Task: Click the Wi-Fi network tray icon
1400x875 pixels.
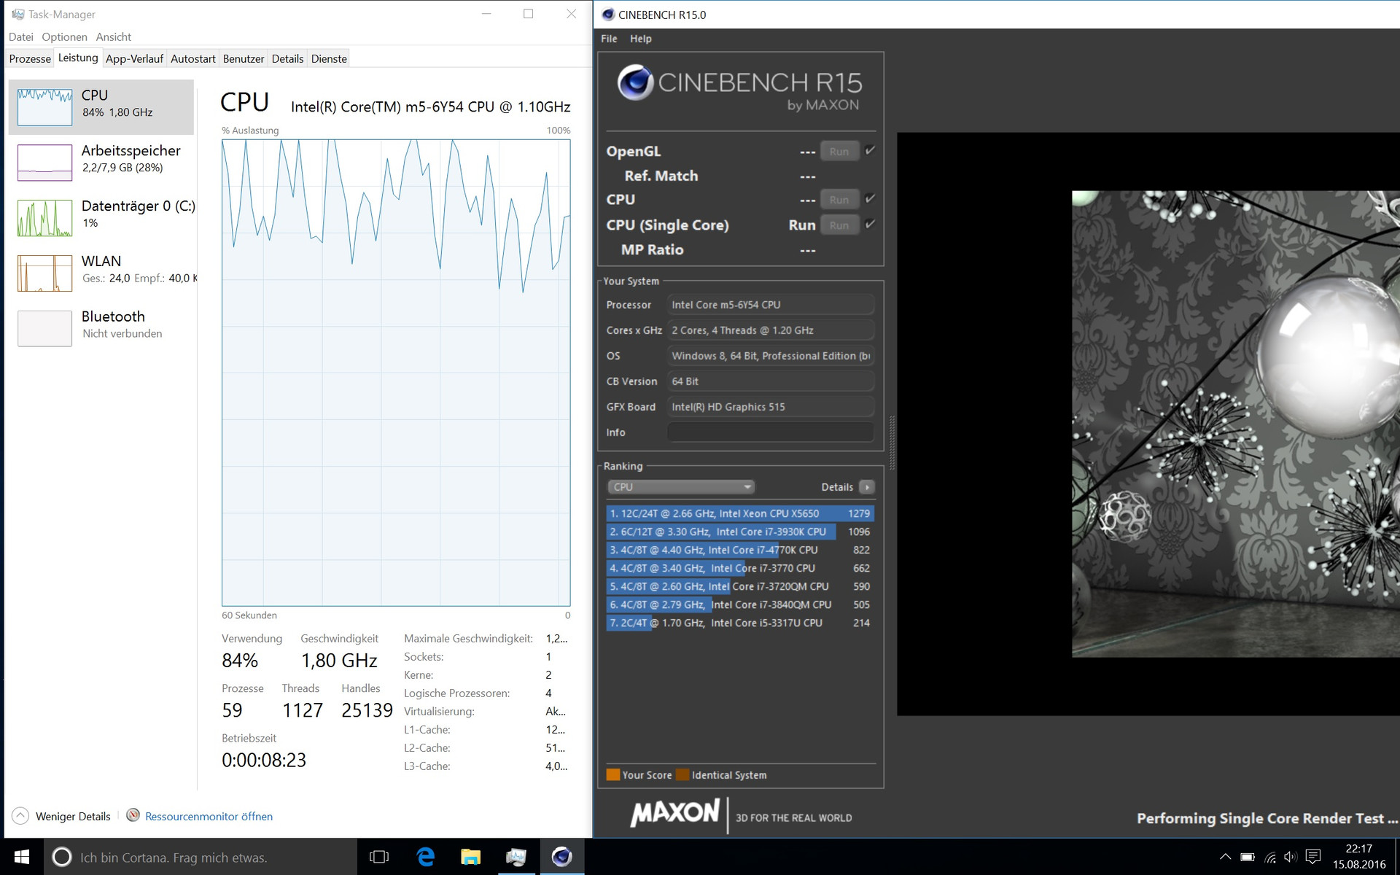Action: pyautogui.click(x=1270, y=857)
